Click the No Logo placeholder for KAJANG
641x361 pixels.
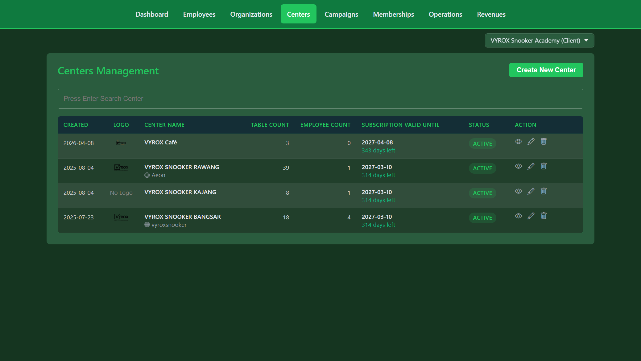(121, 193)
